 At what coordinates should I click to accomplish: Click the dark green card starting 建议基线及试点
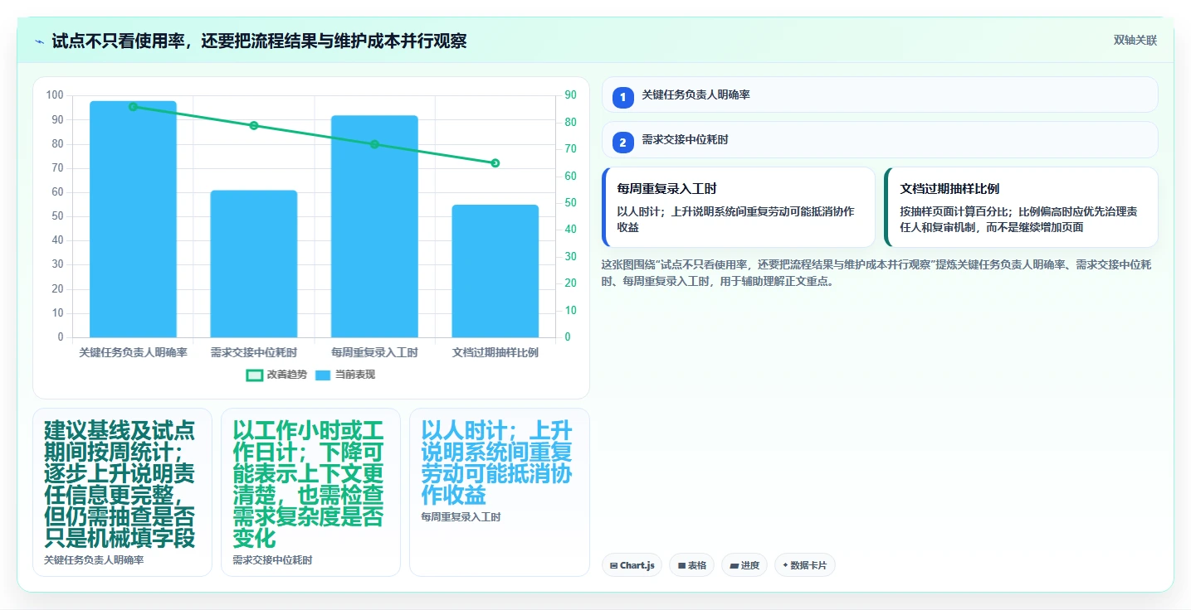[122, 492]
